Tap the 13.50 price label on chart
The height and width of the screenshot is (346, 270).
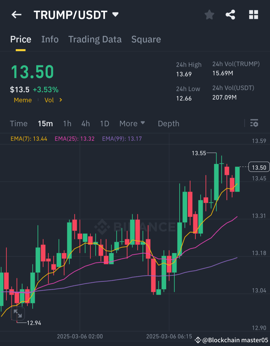tap(259, 167)
